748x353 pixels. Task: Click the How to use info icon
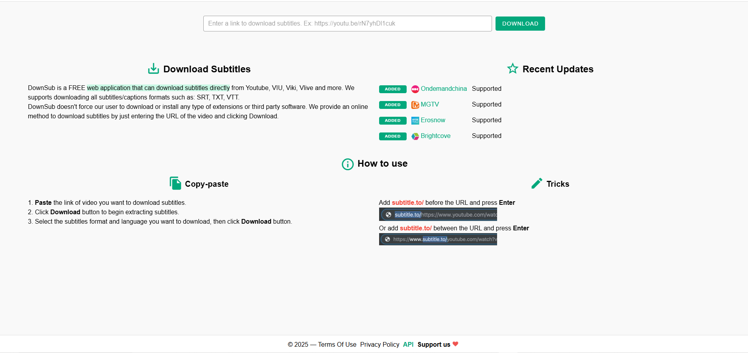click(x=348, y=164)
